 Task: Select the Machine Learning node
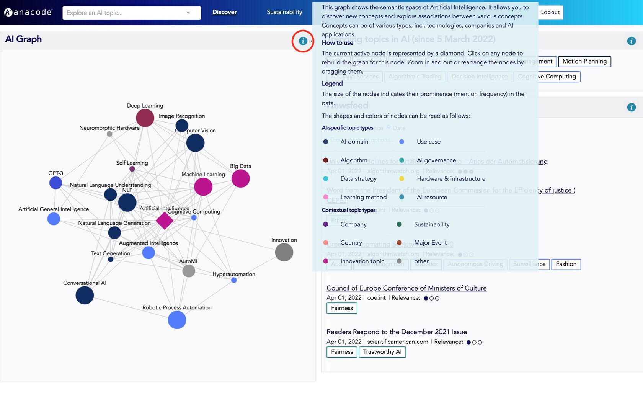coord(203,187)
